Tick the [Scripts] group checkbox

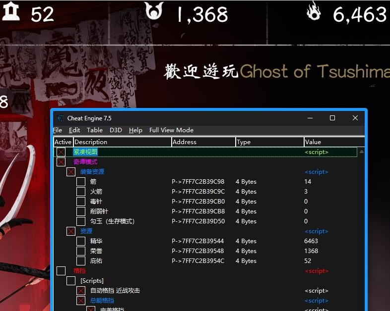71,281
